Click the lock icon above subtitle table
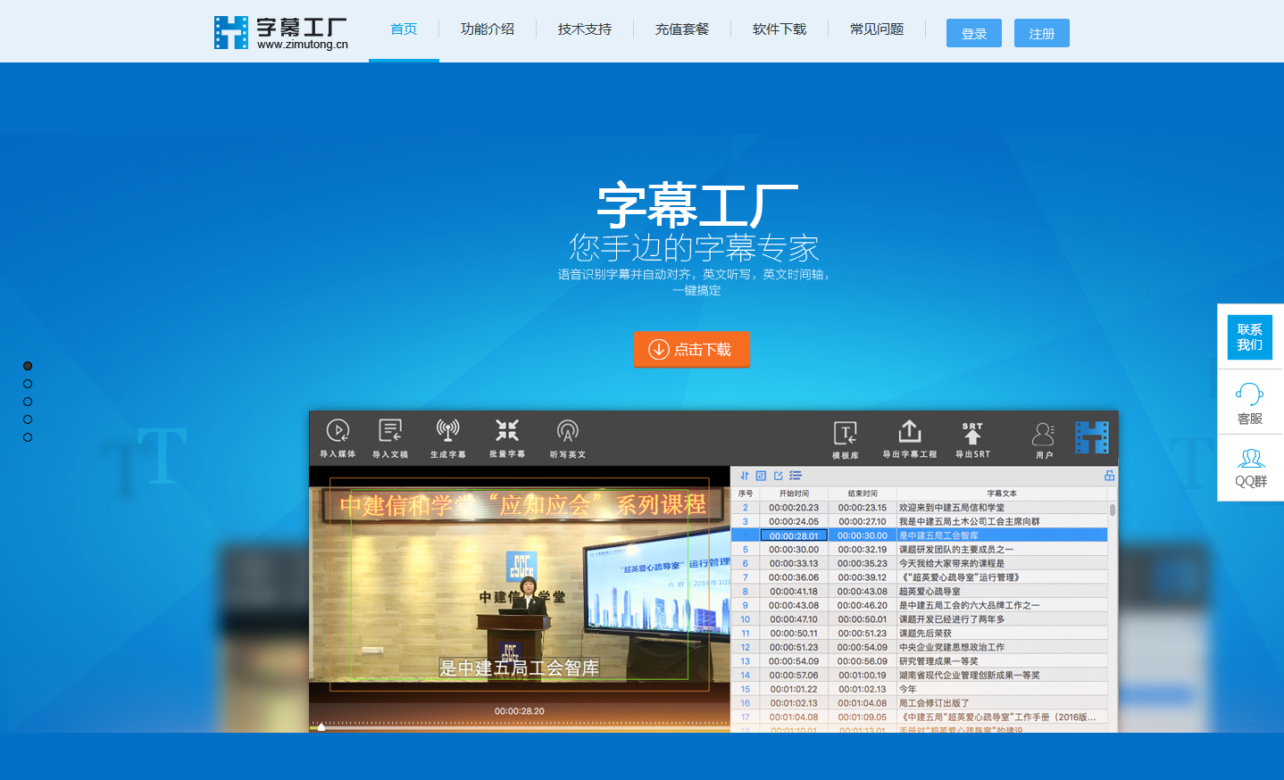Screen dimensions: 1284x780 point(1109,476)
